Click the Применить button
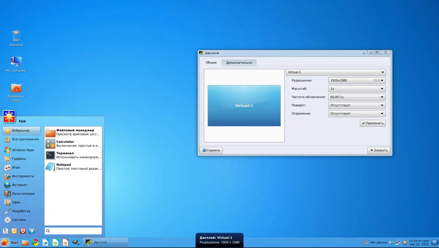The height and width of the screenshot is (248, 439). point(373,123)
